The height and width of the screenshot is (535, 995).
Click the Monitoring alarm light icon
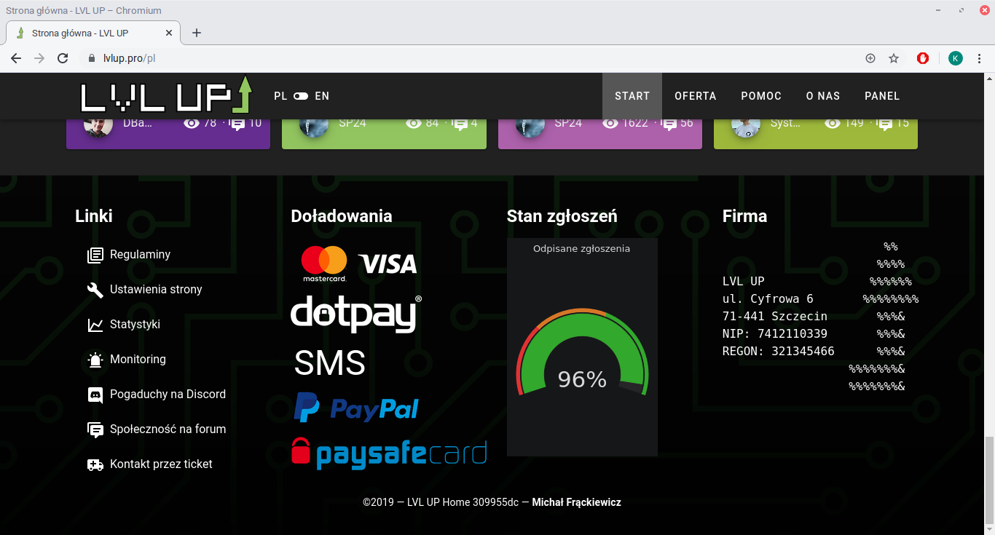pyautogui.click(x=95, y=360)
